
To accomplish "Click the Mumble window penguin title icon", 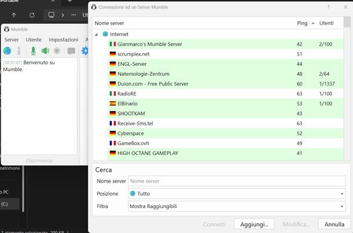I will [x=6, y=29].
